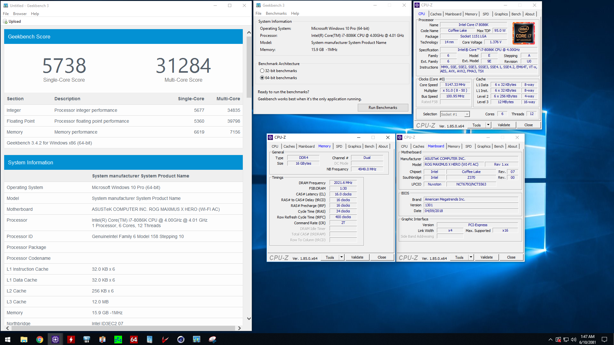Image resolution: width=614 pixels, height=345 pixels.
Task: Open File Explorer from the taskbar
Action: click(24, 339)
